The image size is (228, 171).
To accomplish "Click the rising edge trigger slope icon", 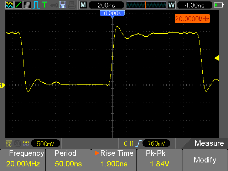I will coord(139,144).
